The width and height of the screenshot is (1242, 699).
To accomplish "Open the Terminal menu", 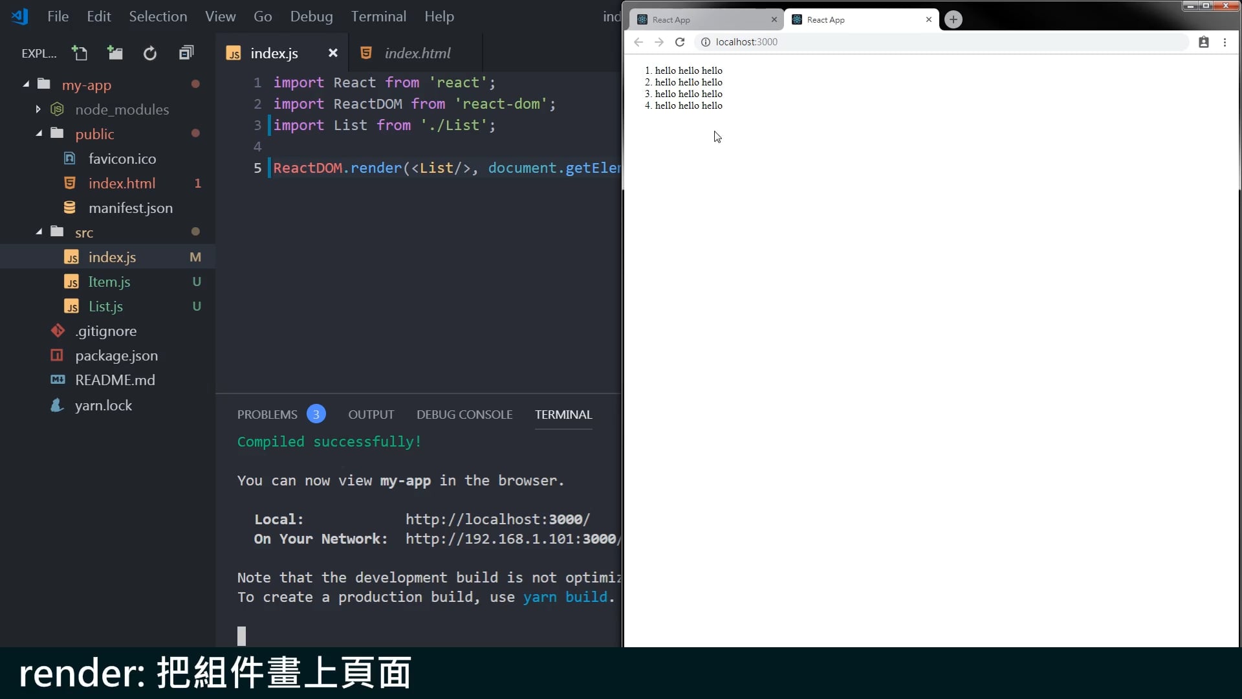I will (x=378, y=16).
